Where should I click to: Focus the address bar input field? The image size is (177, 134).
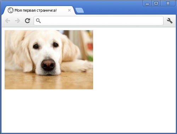[98, 21]
